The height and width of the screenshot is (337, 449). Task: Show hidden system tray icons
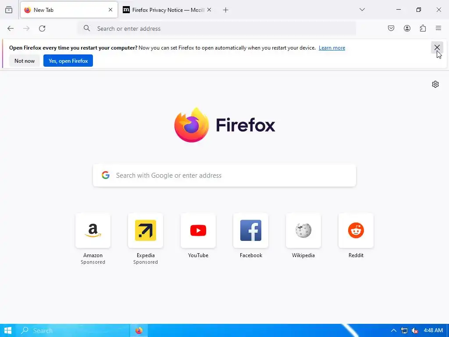click(394, 330)
